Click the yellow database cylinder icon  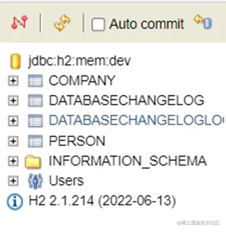tap(15, 61)
